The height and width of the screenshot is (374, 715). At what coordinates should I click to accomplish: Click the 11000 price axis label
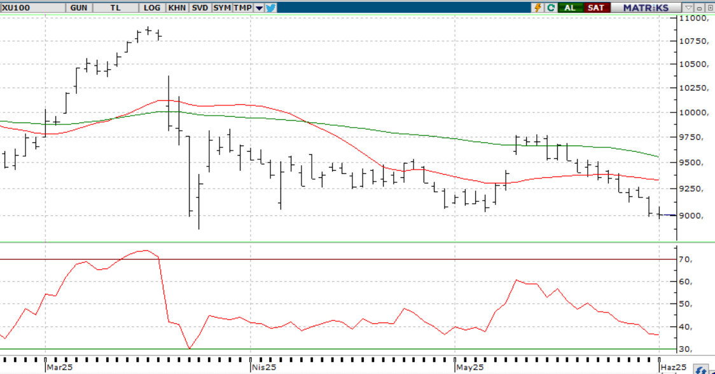pyautogui.click(x=693, y=18)
